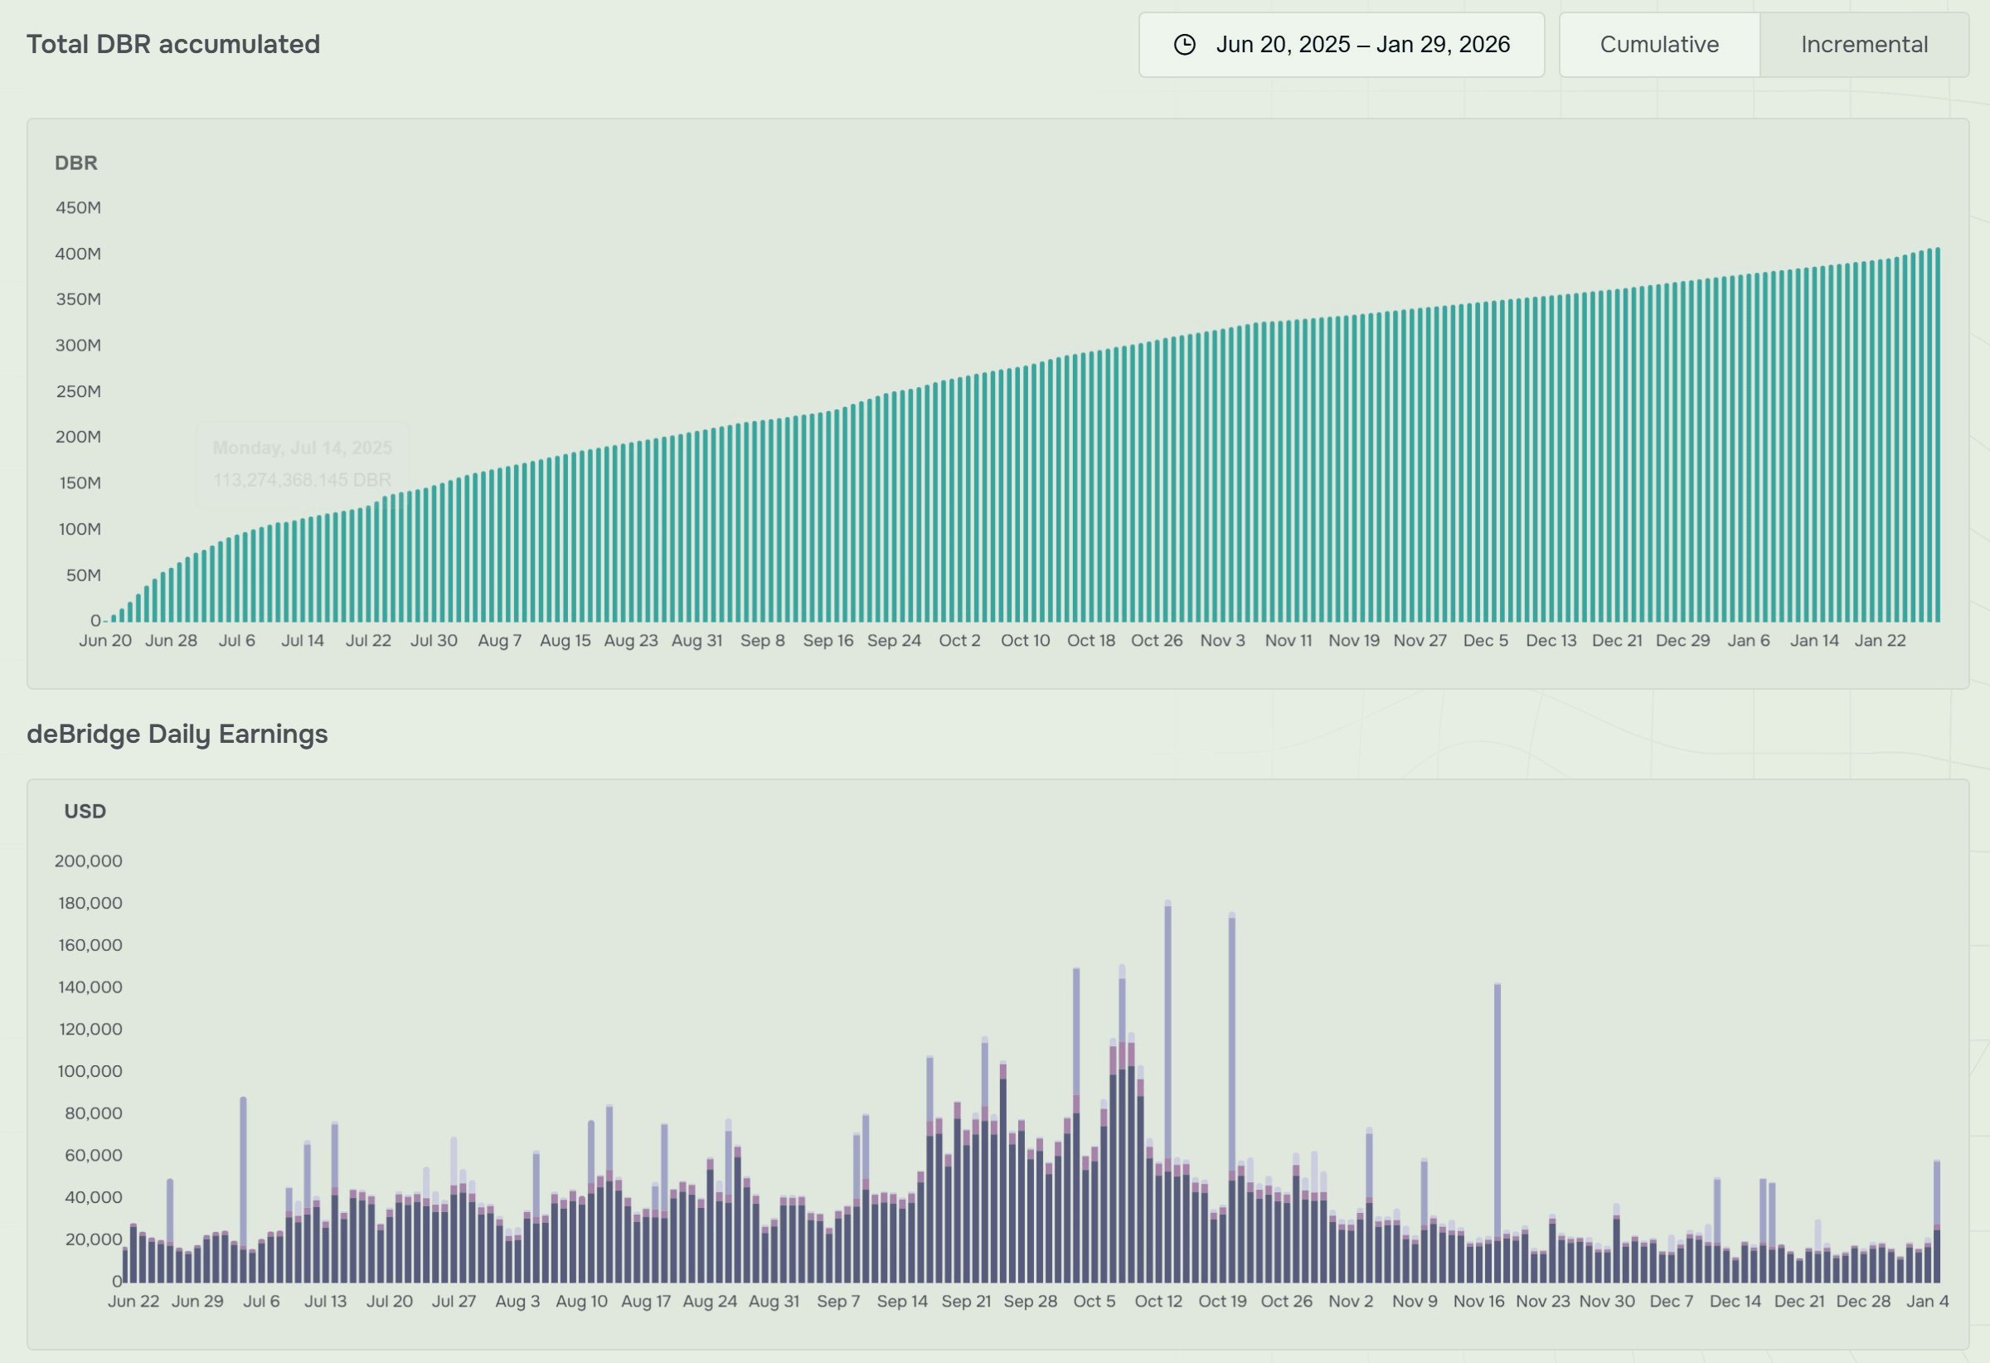Click the last teal bar in DBR chart
Screen dimensions: 1990x1363
point(1937,435)
